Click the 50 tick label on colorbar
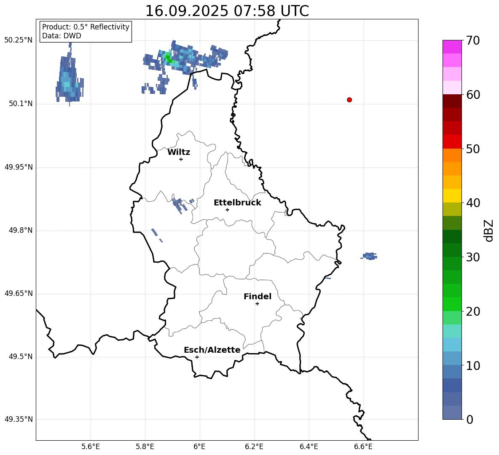Screen dimensions: 499x455 (473, 149)
